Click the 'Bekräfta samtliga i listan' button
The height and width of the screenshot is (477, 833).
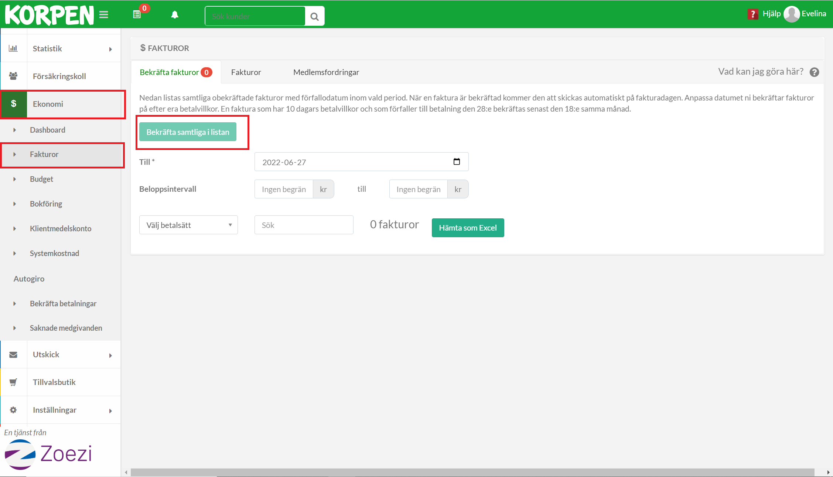click(188, 132)
